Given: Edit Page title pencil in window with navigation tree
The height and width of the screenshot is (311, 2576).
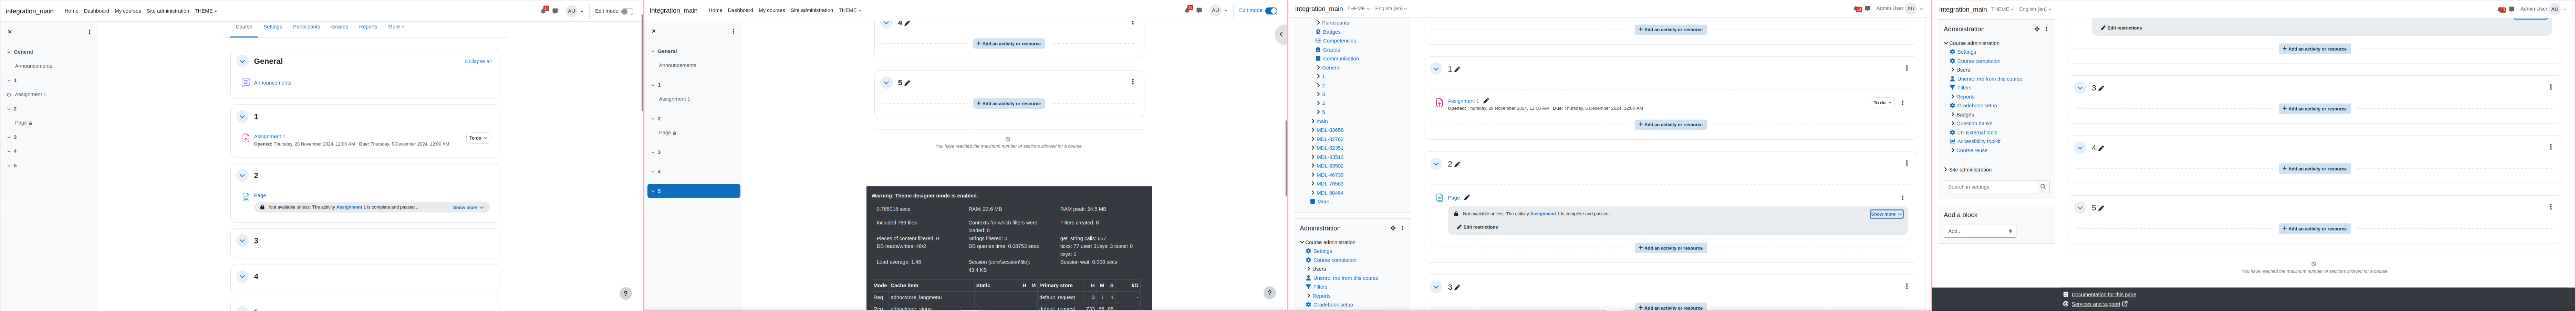Looking at the screenshot, I should 1467,198.
